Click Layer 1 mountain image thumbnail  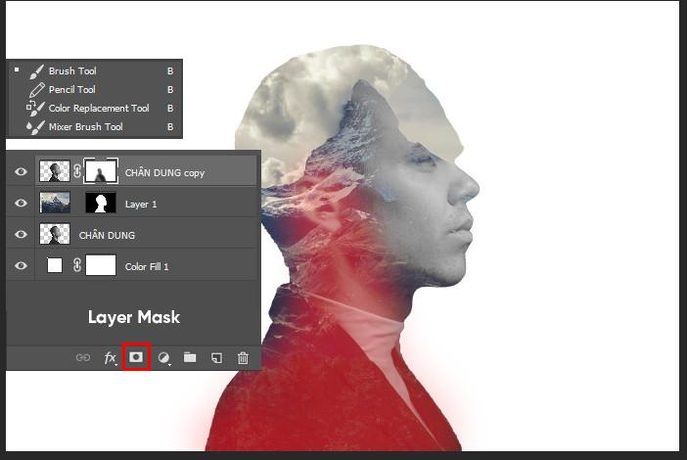point(55,203)
